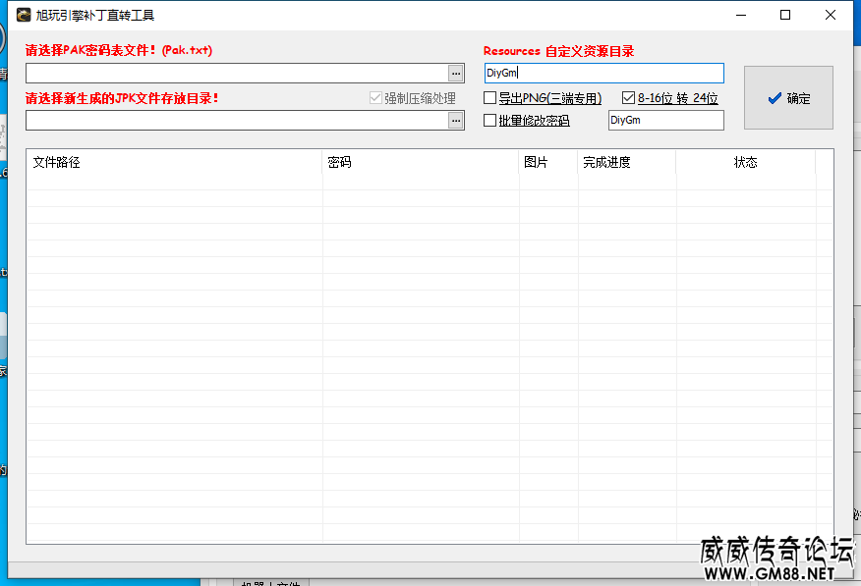Toggle the 8-16位 转 24位 checkbox

click(x=629, y=98)
